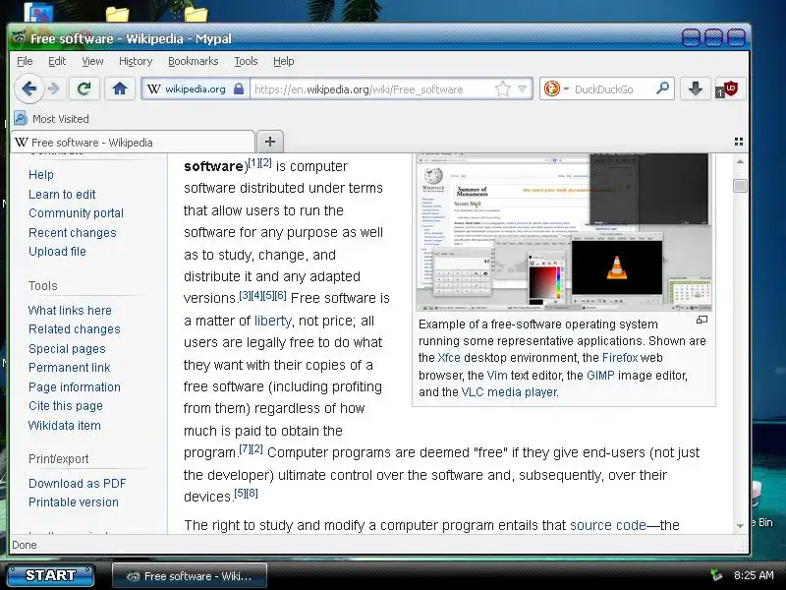
Task: Click Download as PDF
Action: click(x=78, y=484)
